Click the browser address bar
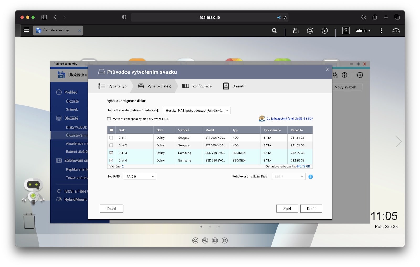Screen dimensions: 420x267 click(x=209, y=18)
